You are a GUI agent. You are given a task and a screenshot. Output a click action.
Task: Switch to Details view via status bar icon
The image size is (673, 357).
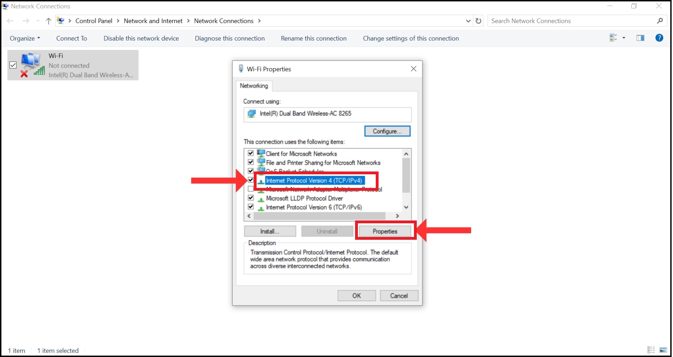click(651, 350)
